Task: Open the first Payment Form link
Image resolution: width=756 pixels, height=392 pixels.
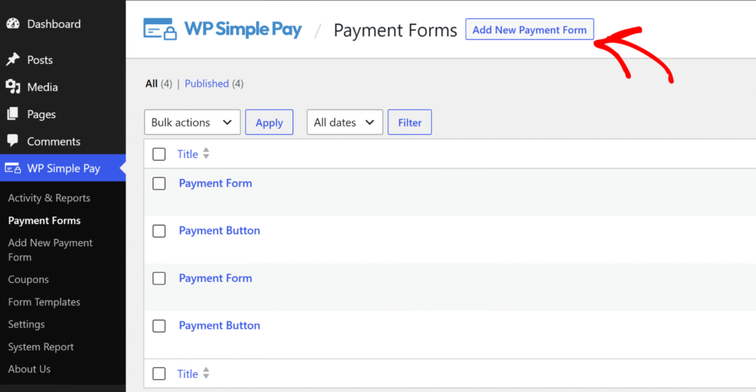Action: click(x=216, y=183)
